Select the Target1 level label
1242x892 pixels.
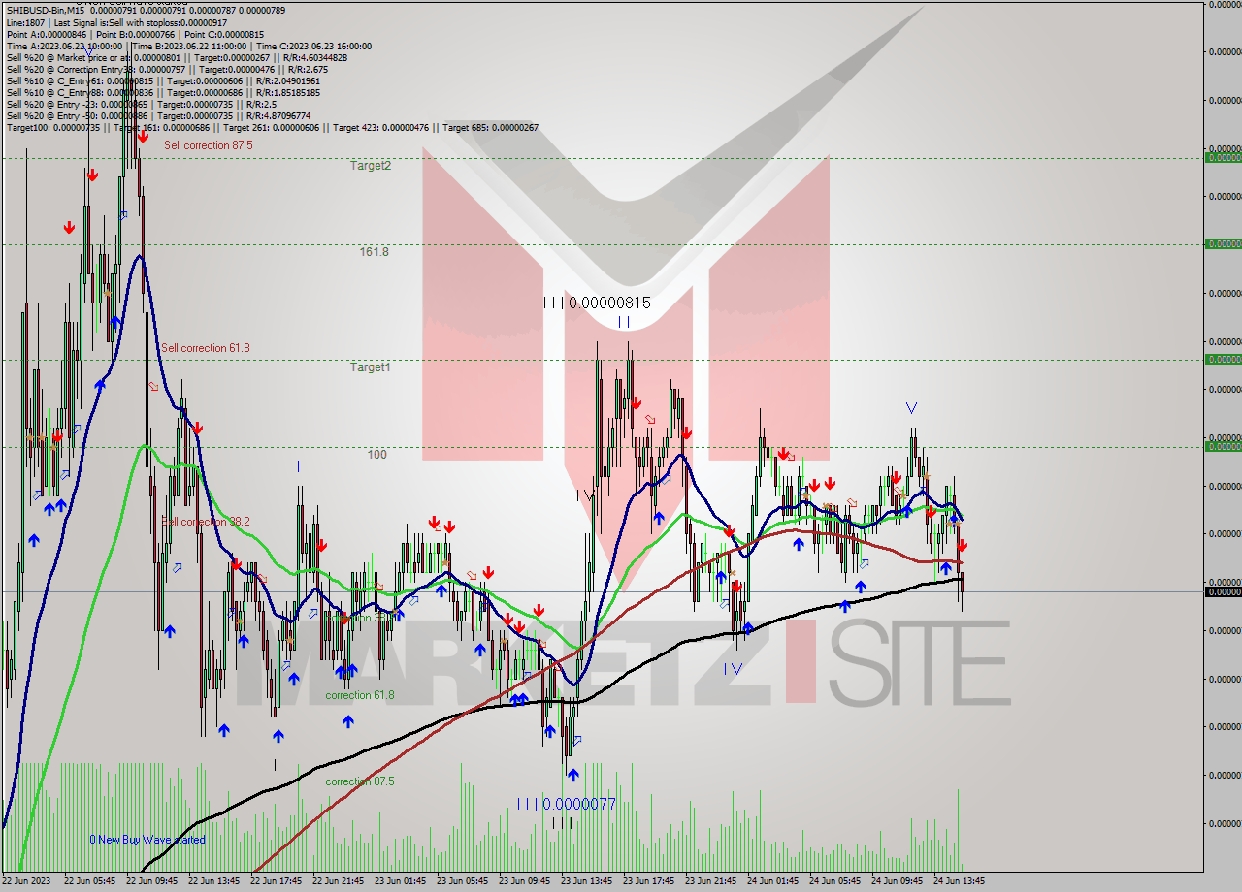[371, 366]
